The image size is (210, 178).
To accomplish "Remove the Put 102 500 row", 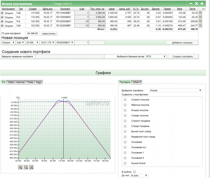I will (x=200, y=21).
